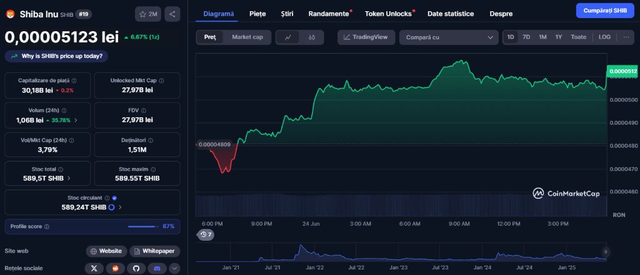Viewport: 640px width, 275px height.
Task: Click info icon beside Capitalizare de piață
Action: [x=74, y=80]
